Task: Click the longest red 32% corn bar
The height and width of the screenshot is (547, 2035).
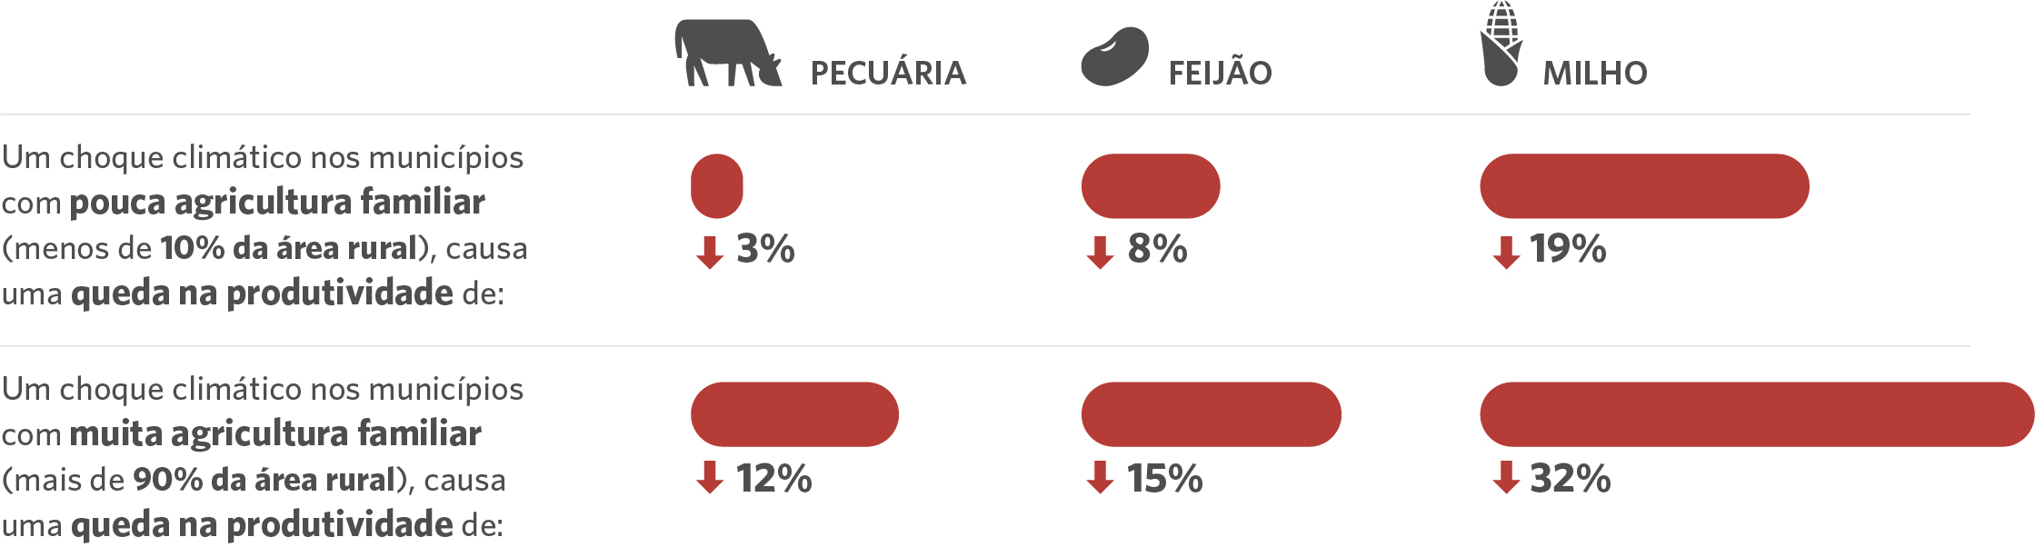Action: click(x=1757, y=414)
